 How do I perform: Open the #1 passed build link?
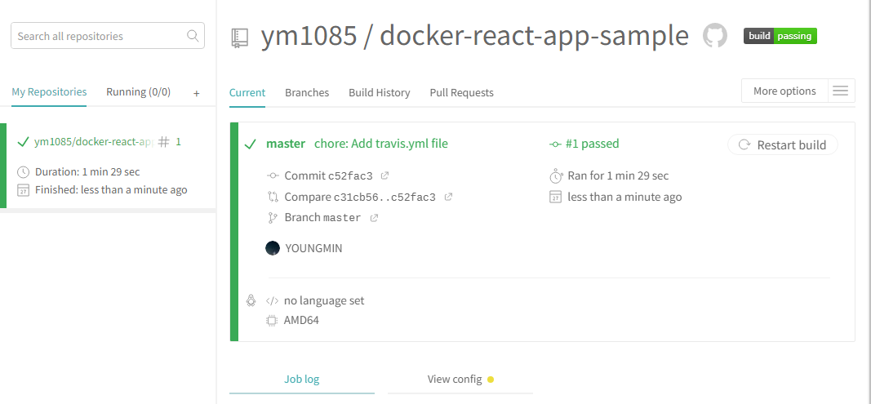click(592, 144)
